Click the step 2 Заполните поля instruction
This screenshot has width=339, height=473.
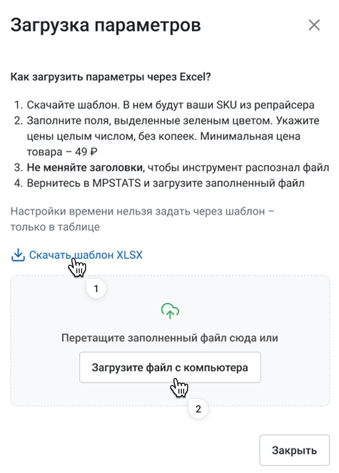coord(173,121)
